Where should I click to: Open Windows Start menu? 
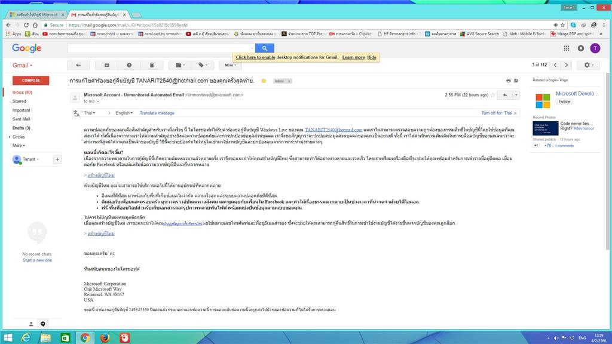tap(8, 338)
